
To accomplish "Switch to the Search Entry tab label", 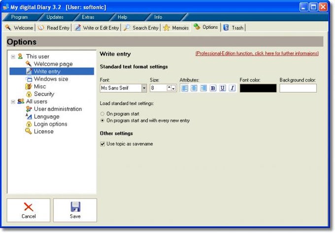I will pyautogui.click(x=145, y=28).
